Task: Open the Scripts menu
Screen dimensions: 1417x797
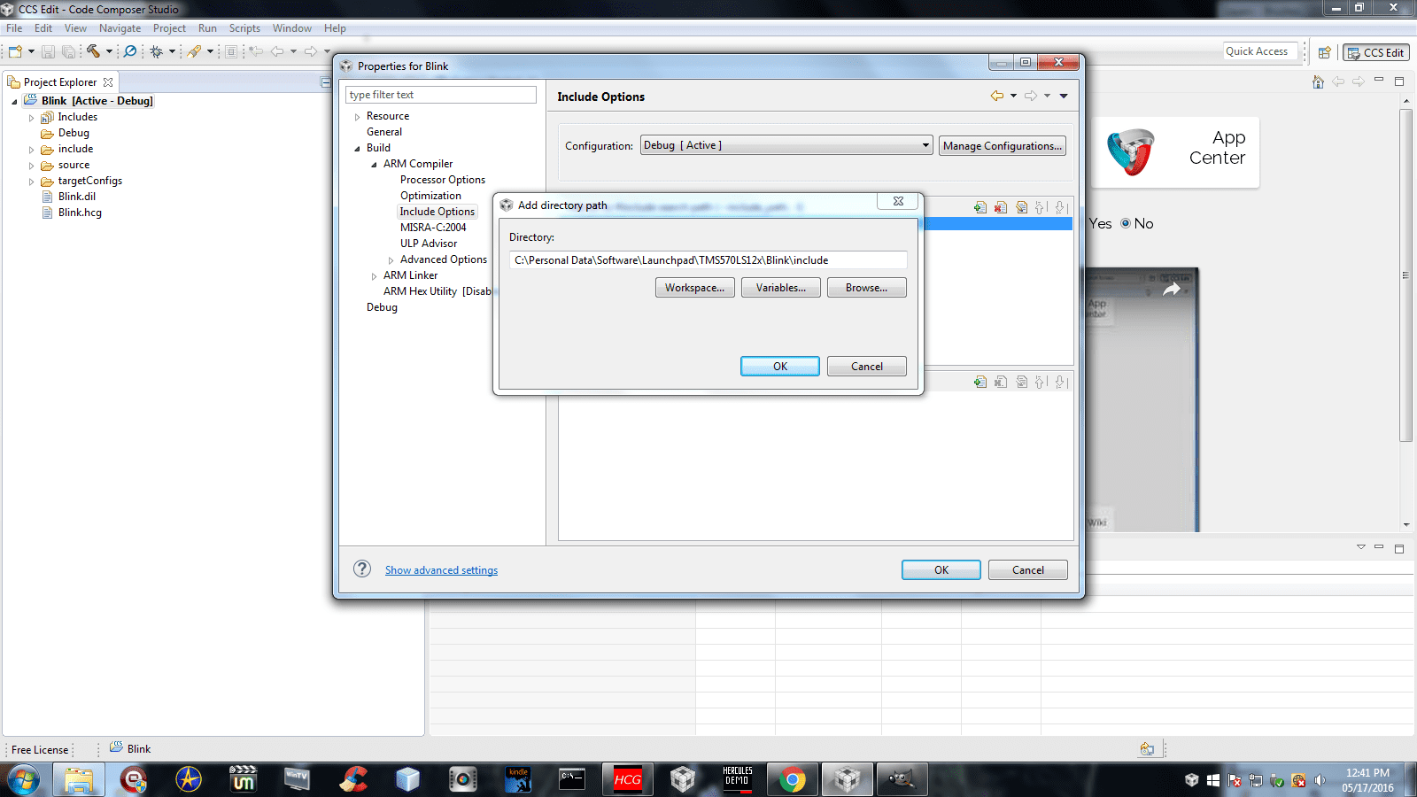Action: tap(244, 28)
